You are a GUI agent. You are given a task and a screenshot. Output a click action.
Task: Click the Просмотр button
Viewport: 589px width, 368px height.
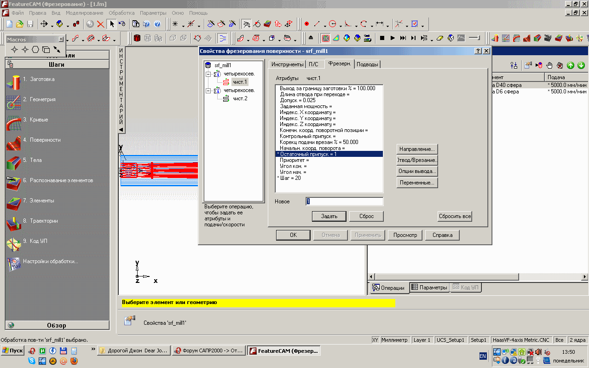click(x=405, y=235)
